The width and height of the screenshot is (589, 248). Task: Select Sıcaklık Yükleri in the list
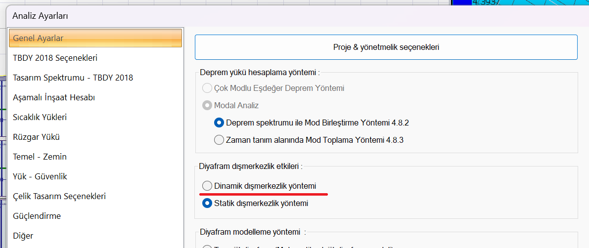point(40,117)
